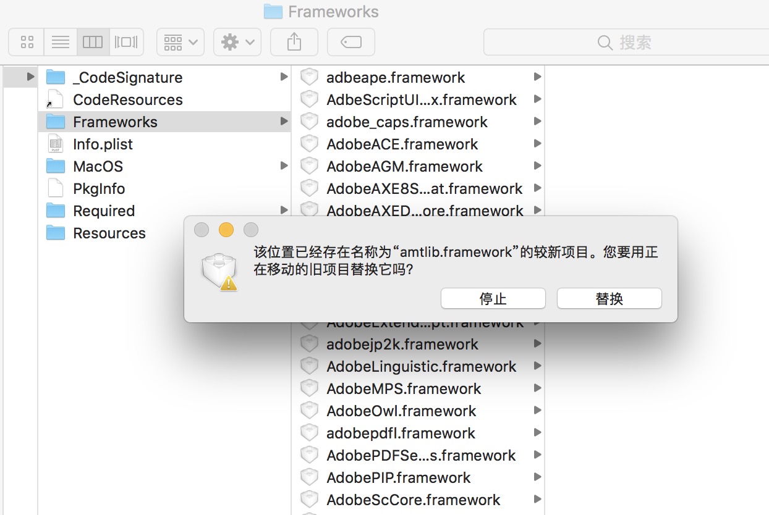Click the Edit Tags toolbar button
Viewport: 769px width, 515px height.
[x=351, y=42]
